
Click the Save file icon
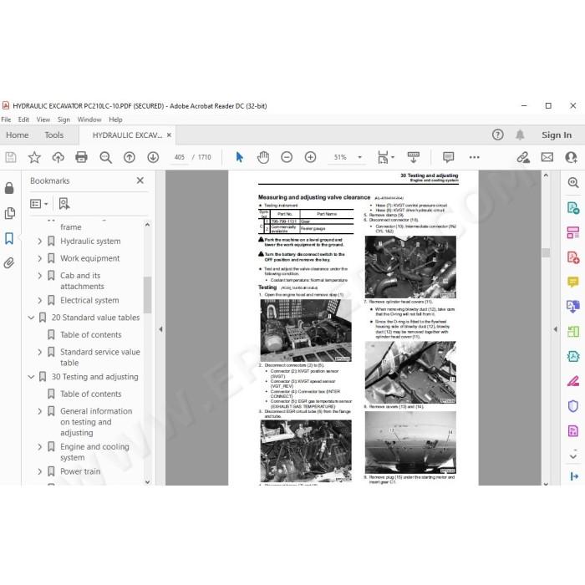coord(10,157)
